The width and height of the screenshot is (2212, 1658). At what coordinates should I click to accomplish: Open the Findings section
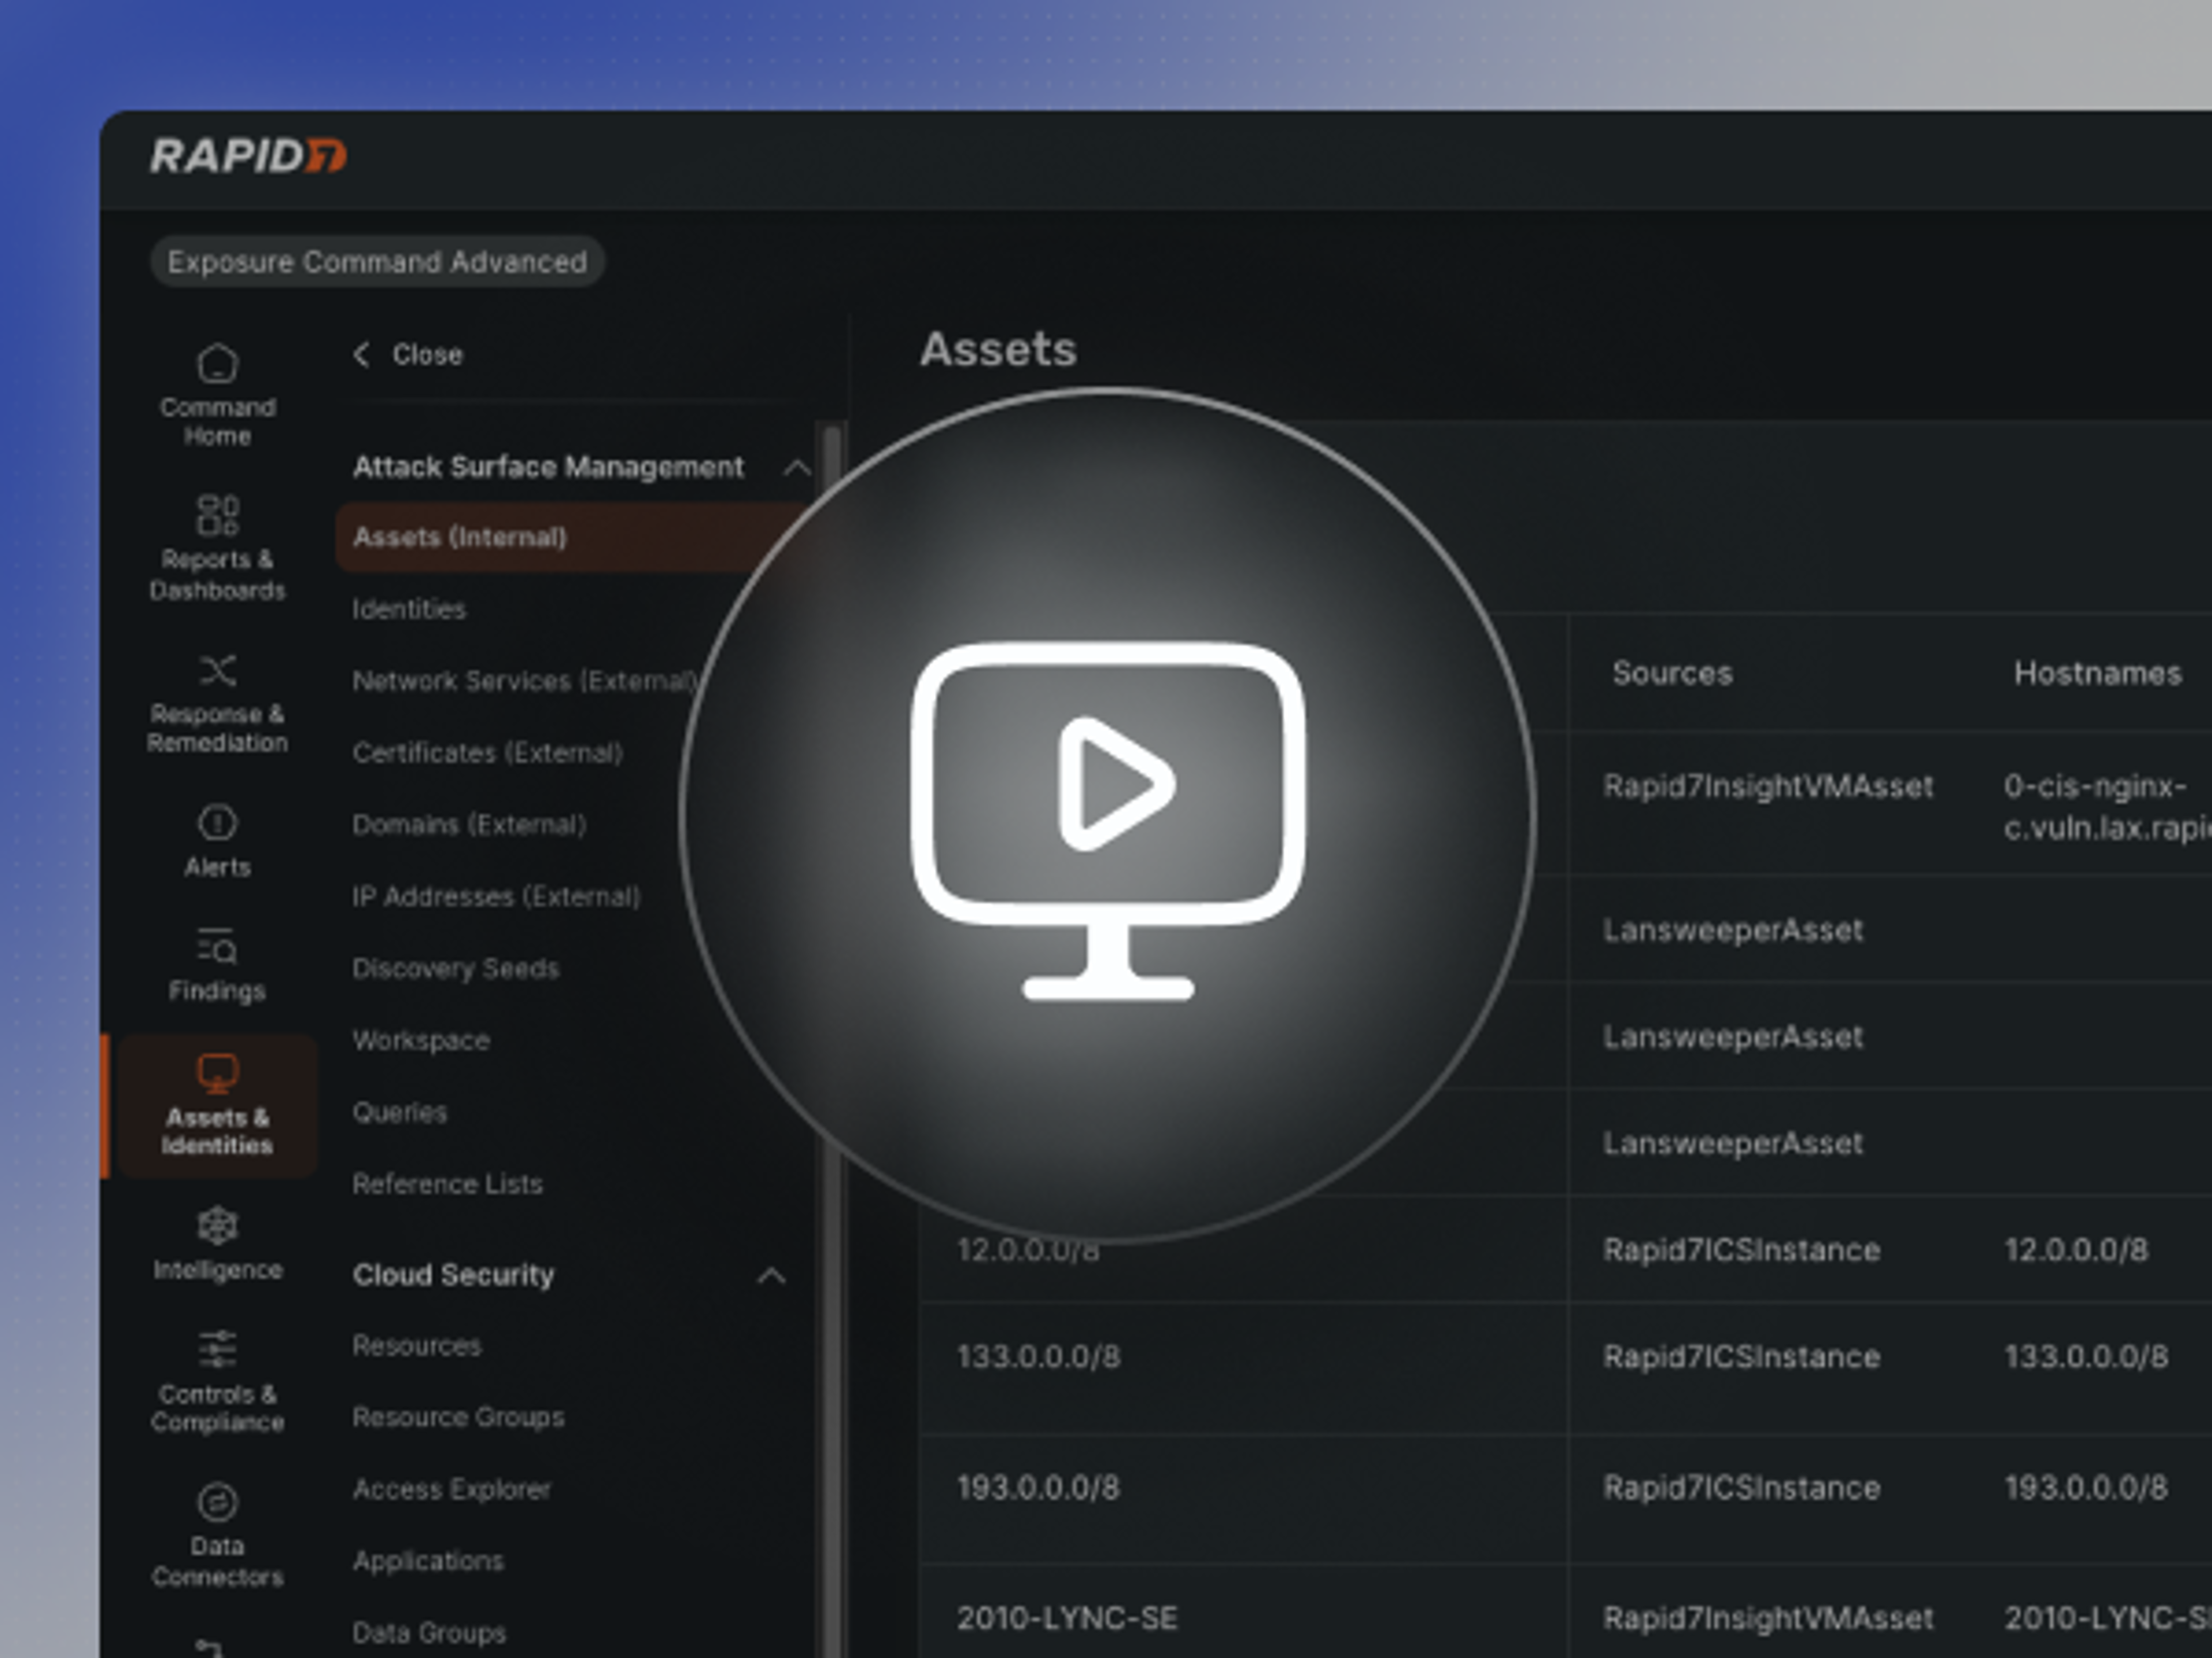217,964
